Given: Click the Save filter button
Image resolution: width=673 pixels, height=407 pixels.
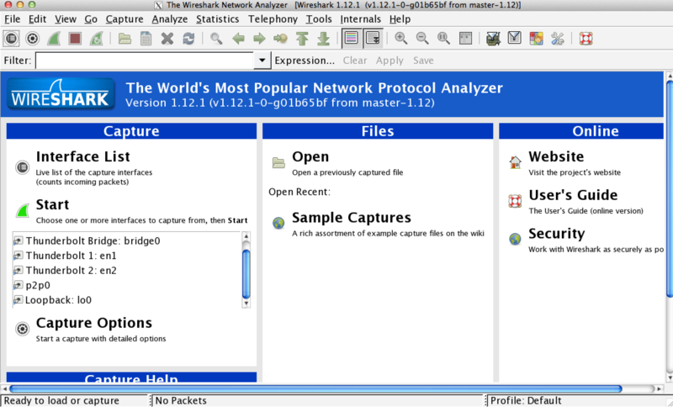Looking at the screenshot, I should point(423,61).
